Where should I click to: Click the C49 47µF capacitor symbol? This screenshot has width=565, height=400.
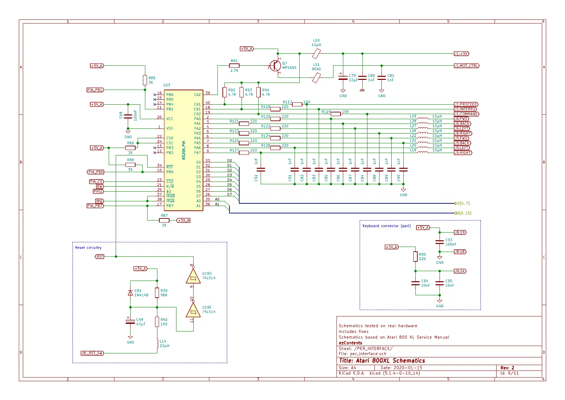[x=131, y=321]
